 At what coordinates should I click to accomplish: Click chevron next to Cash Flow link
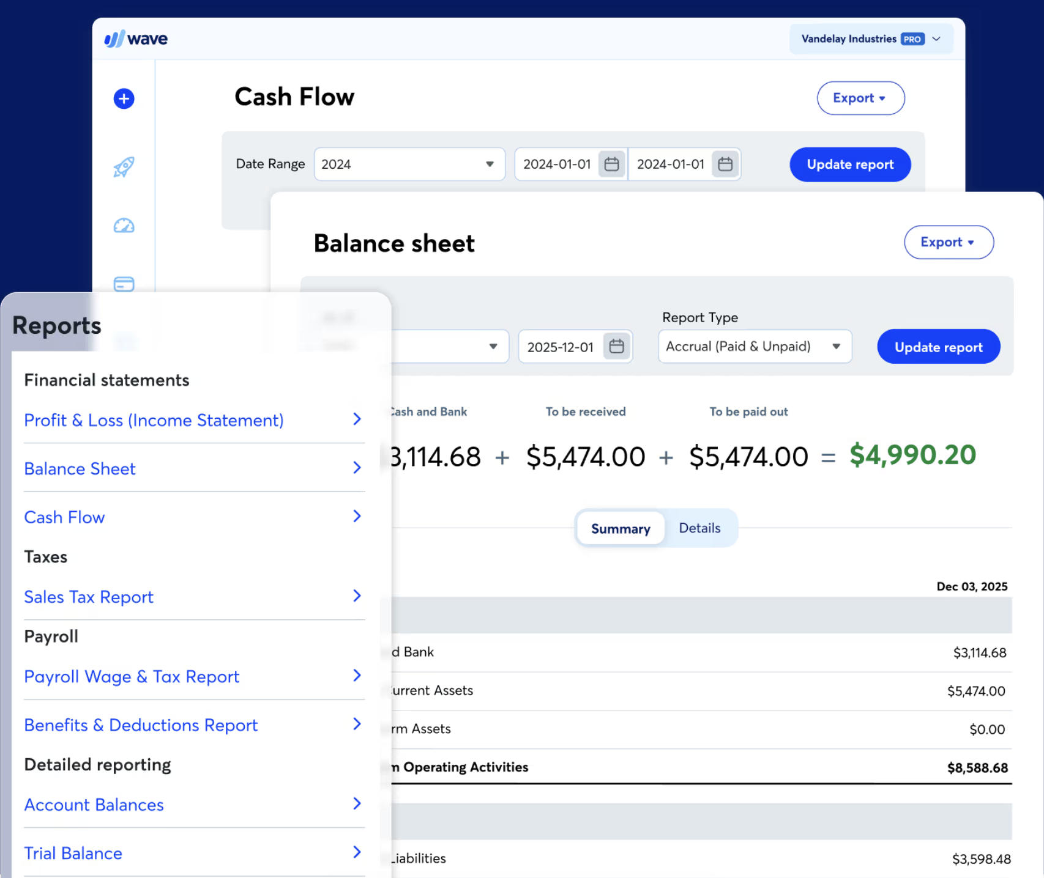(357, 516)
